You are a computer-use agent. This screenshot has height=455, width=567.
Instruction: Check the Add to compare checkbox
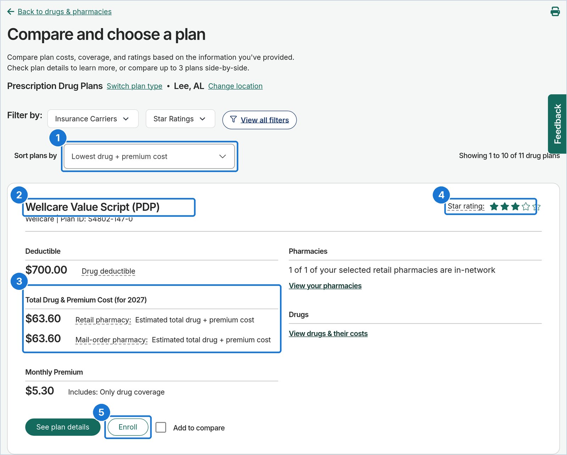(161, 427)
